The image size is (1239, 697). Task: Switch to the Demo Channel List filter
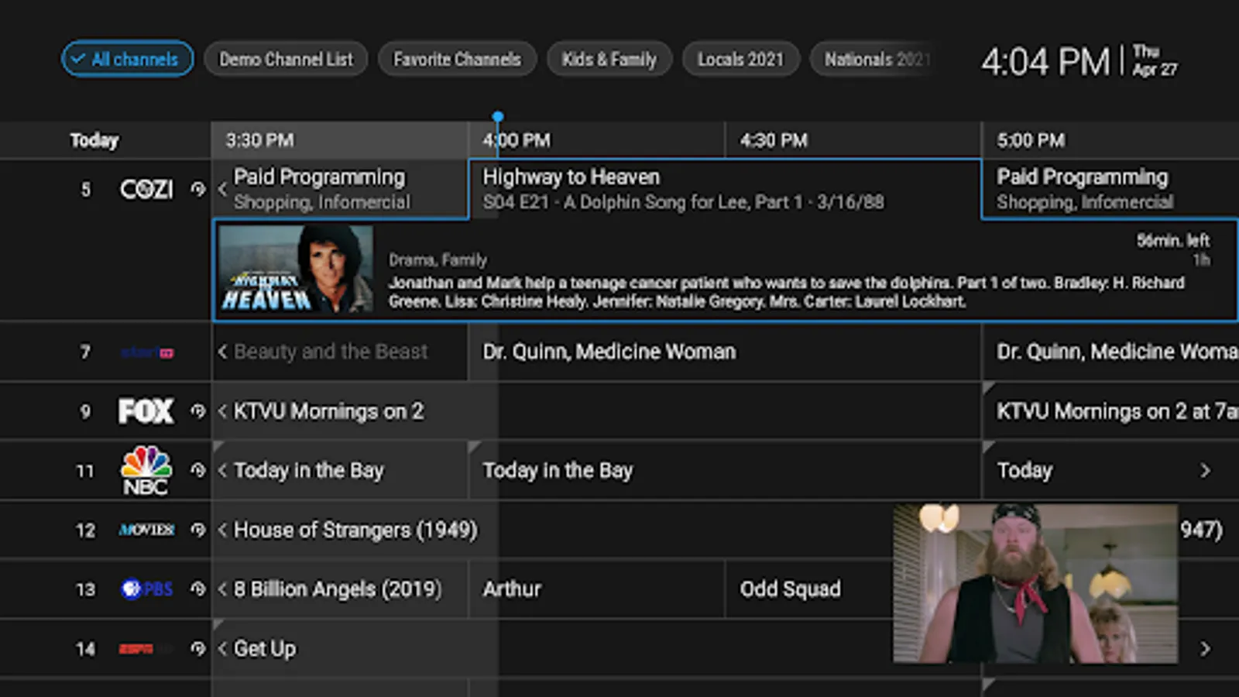286,59
